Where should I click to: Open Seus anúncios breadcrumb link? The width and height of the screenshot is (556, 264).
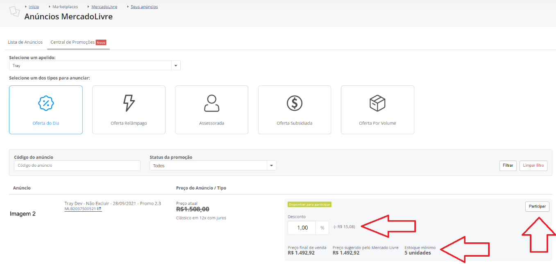tap(144, 7)
